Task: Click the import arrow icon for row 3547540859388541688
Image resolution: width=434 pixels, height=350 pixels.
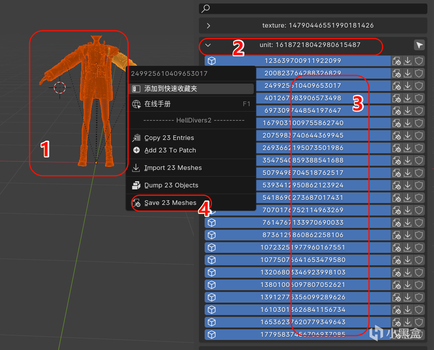Action: click(x=408, y=160)
